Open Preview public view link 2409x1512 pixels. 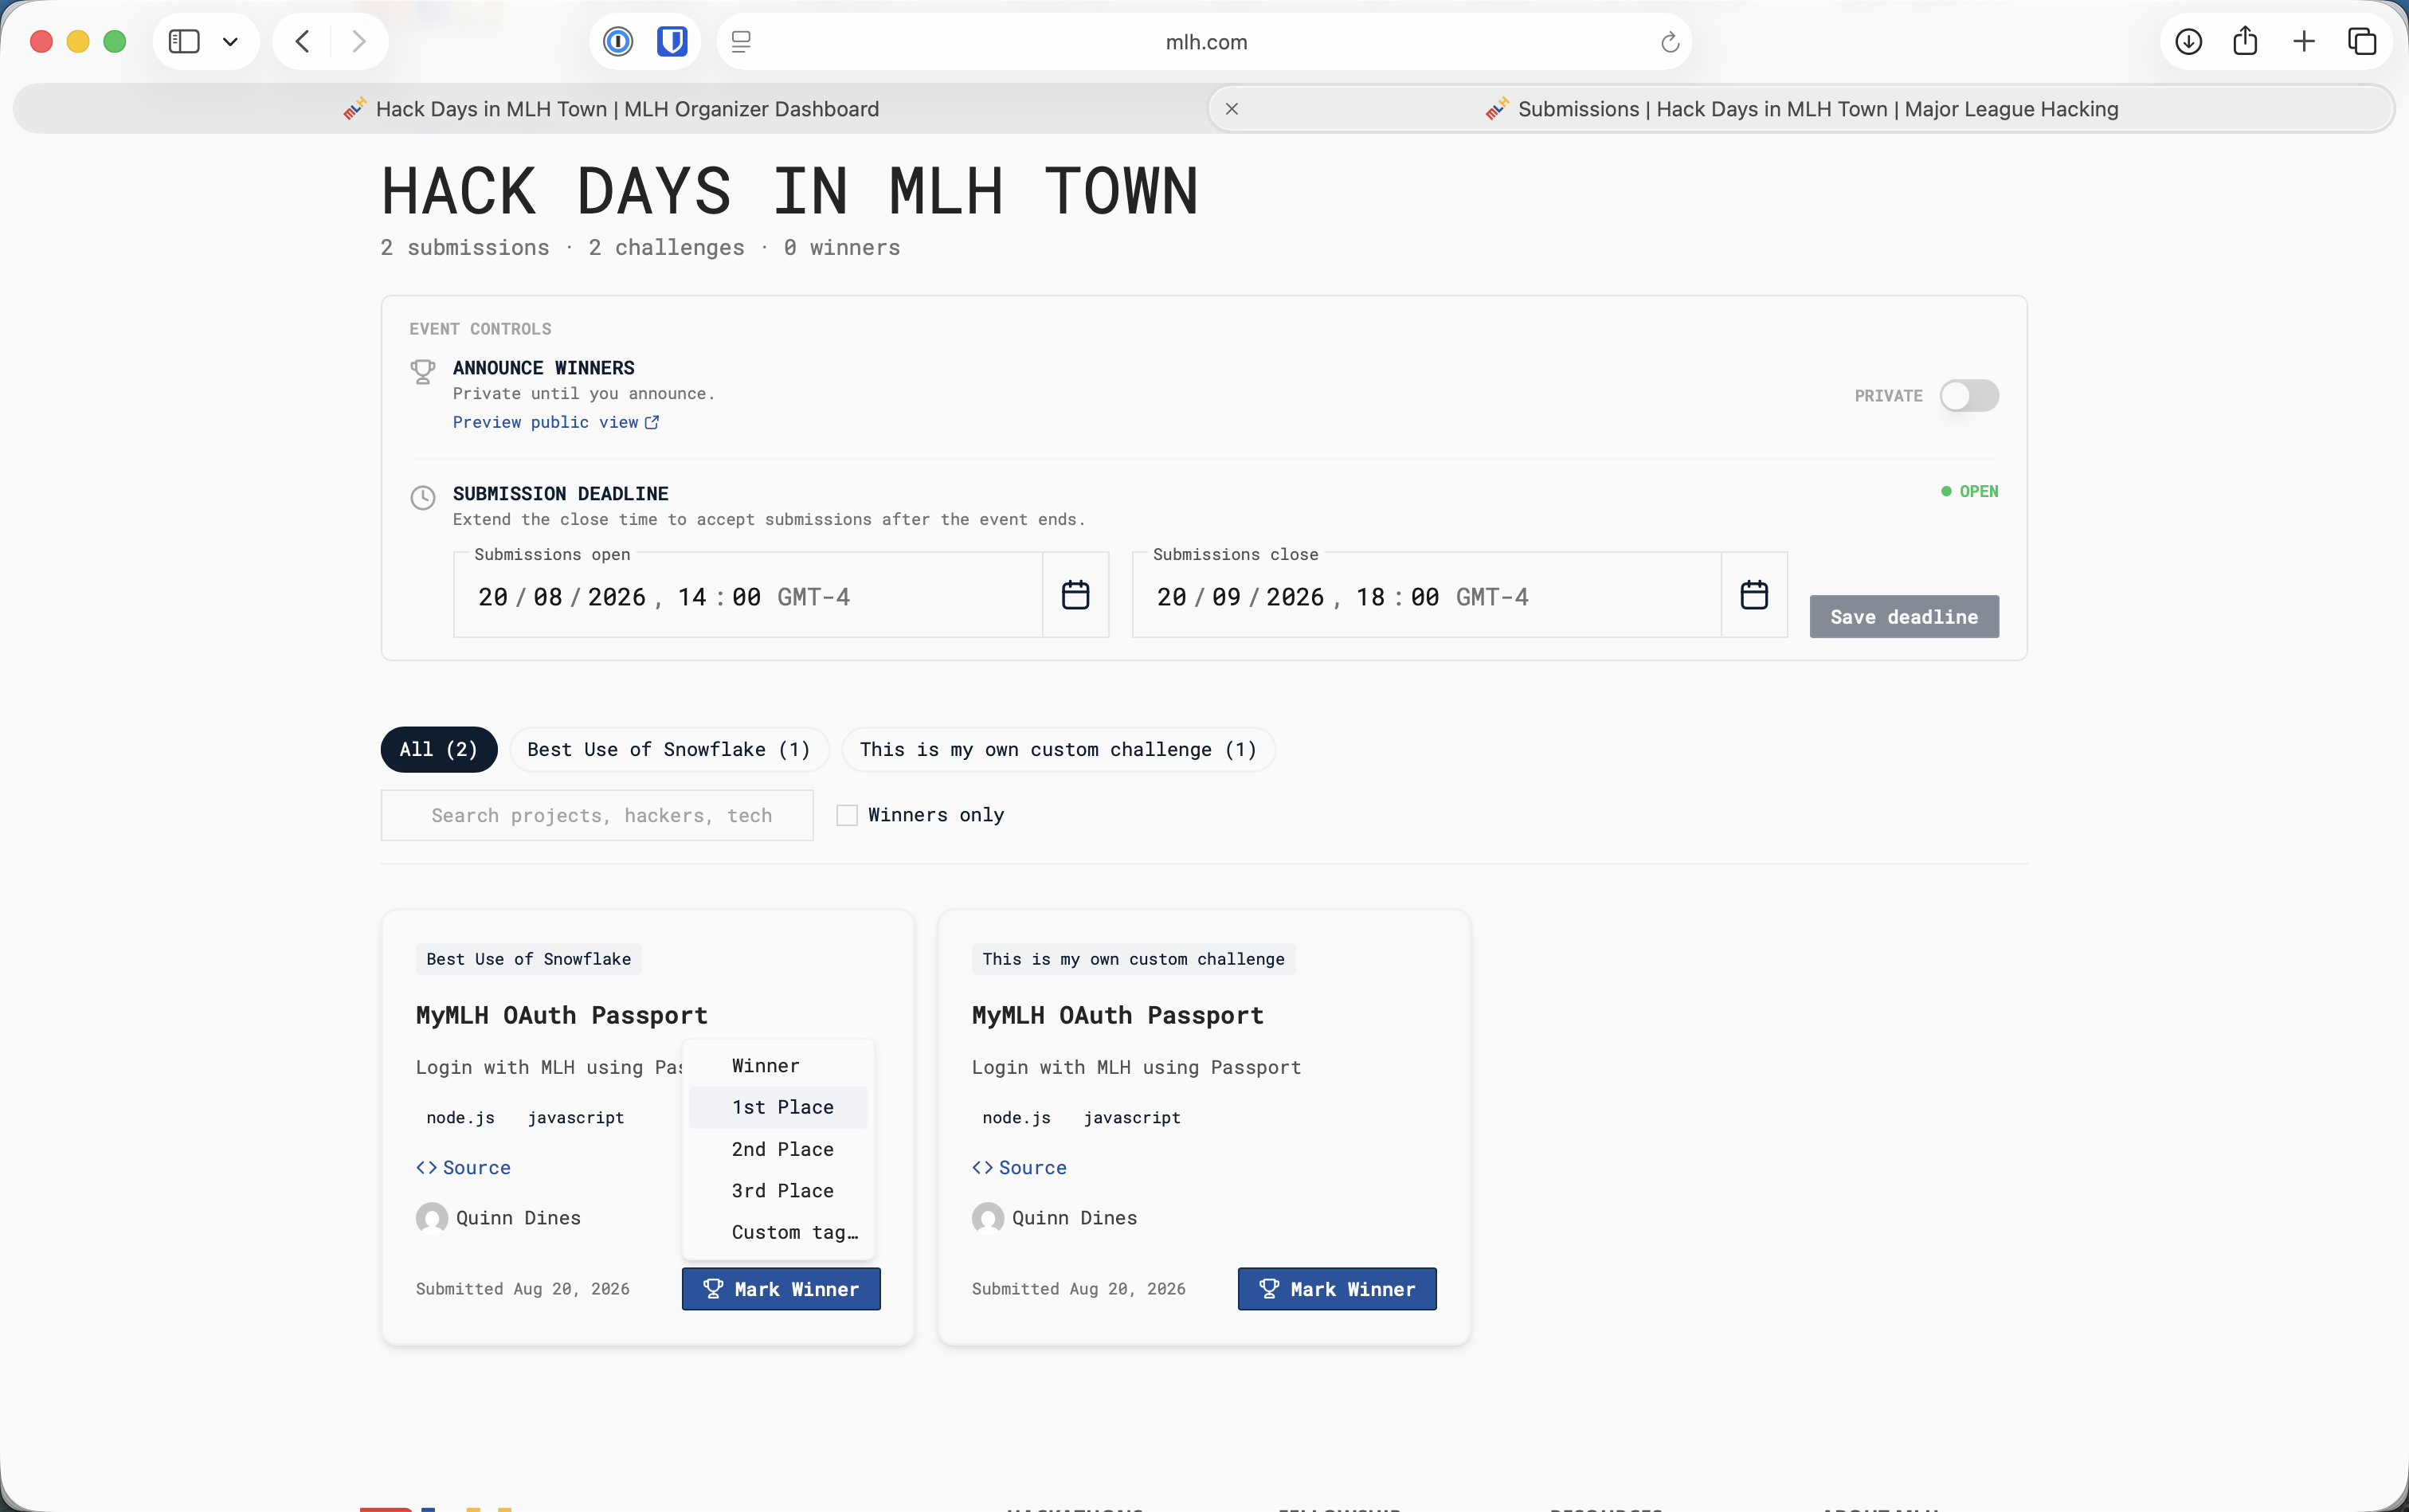tap(555, 422)
